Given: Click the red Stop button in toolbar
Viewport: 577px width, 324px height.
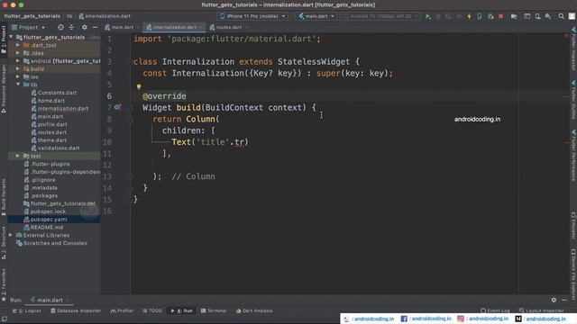Looking at the screenshot, I should (501, 16).
